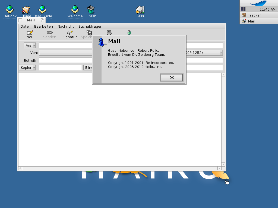Click the Speichern floppy disk toolbar icon

point(89,32)
